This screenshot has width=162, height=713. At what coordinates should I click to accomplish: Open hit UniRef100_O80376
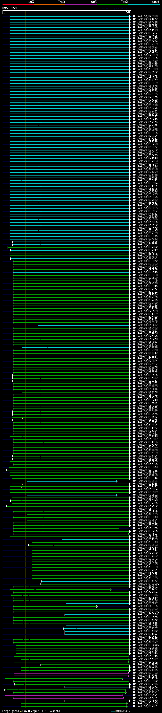(x=145, y=615)
